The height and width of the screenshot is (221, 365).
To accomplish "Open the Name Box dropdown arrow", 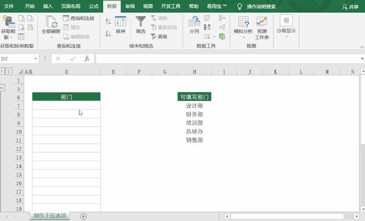I will pos(36,59).
